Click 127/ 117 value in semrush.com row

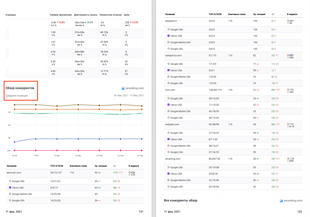coord(118,173)
